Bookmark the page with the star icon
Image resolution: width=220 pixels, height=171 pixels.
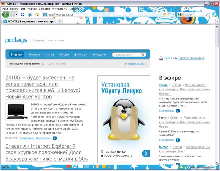click(169, 14)
